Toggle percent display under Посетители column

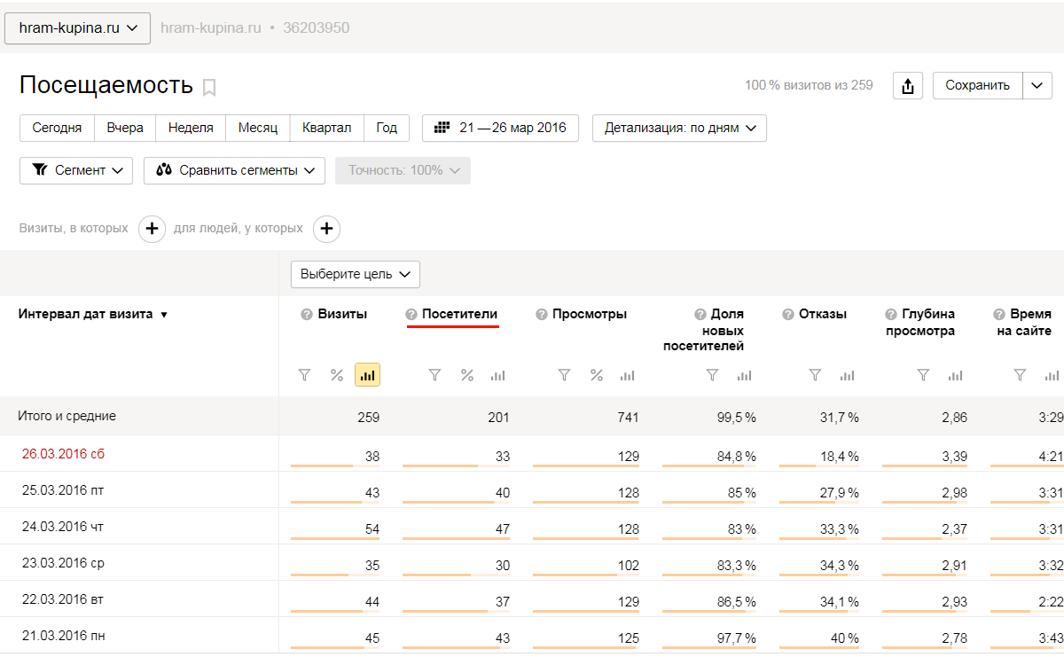click(x=467, y=375)
